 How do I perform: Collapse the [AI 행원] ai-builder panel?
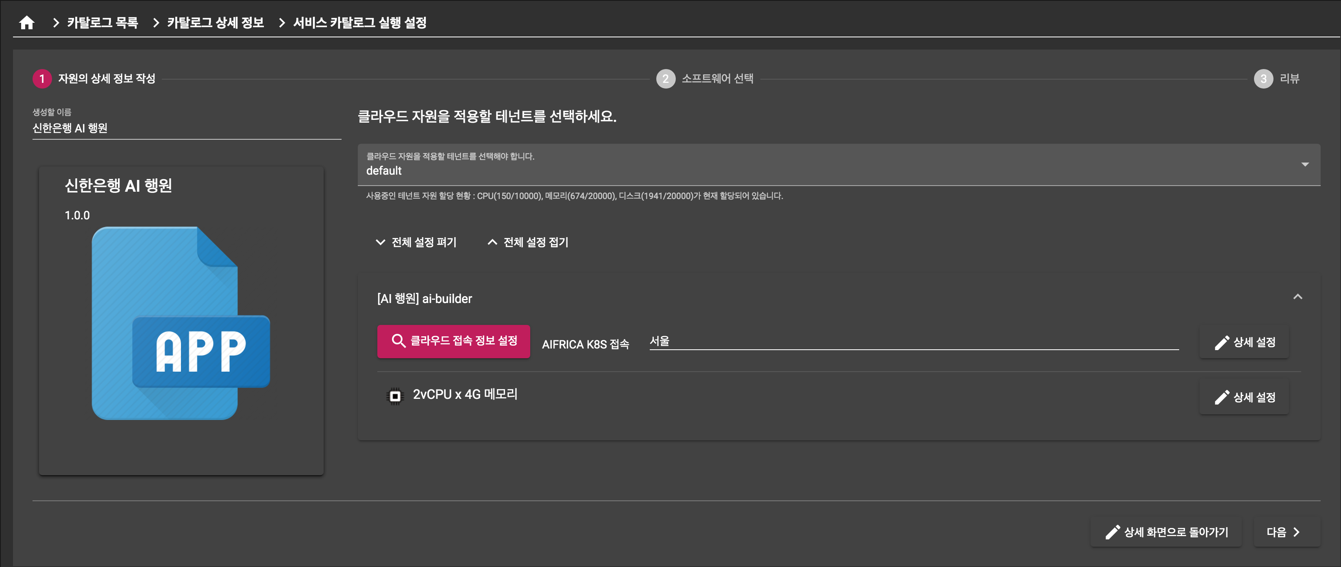point(1297,297)
